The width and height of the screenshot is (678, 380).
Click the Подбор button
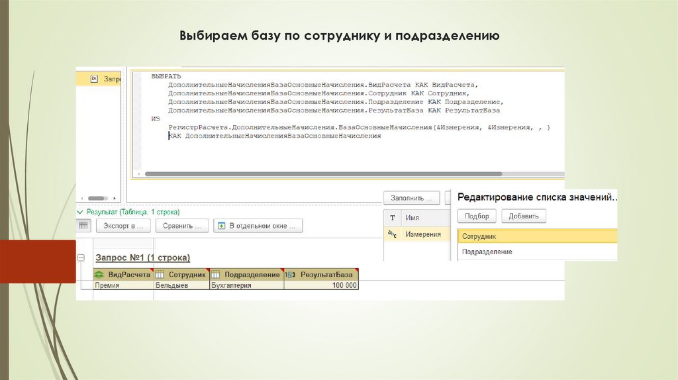pos(477,216)
